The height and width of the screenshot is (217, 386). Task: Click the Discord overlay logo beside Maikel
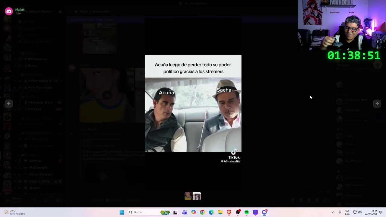pyautogui.click(x=9, y=11)
